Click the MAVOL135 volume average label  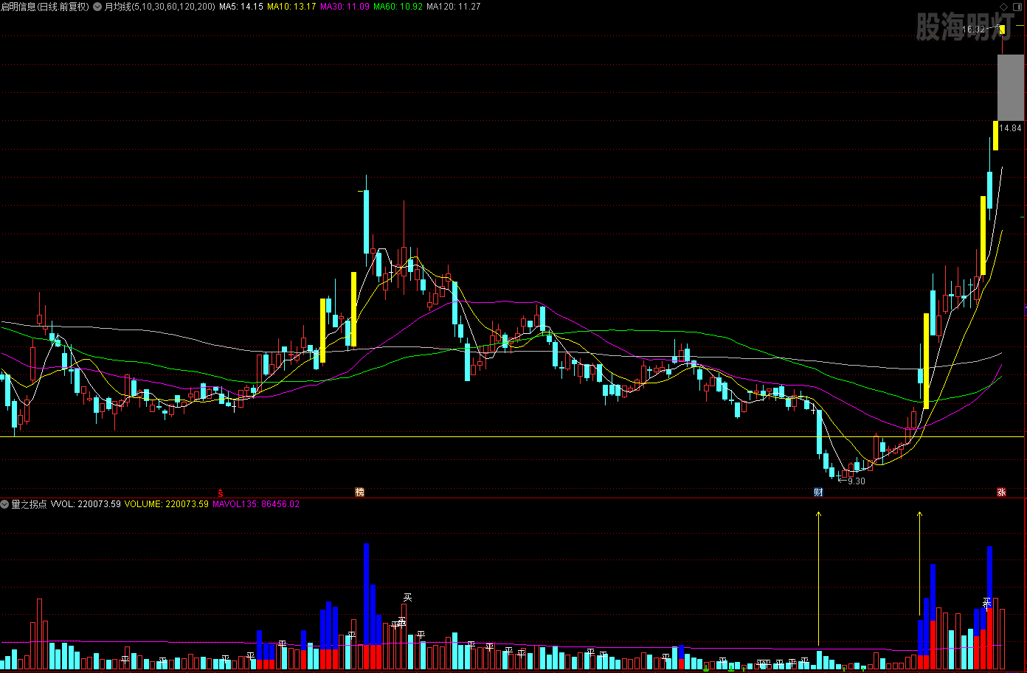coord(256,504)
